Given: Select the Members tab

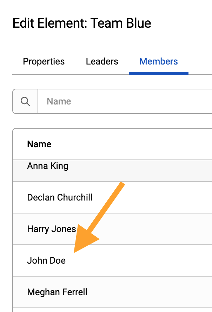Looking at the screenshot, I should pyautogui.click(x=159, y=61).
